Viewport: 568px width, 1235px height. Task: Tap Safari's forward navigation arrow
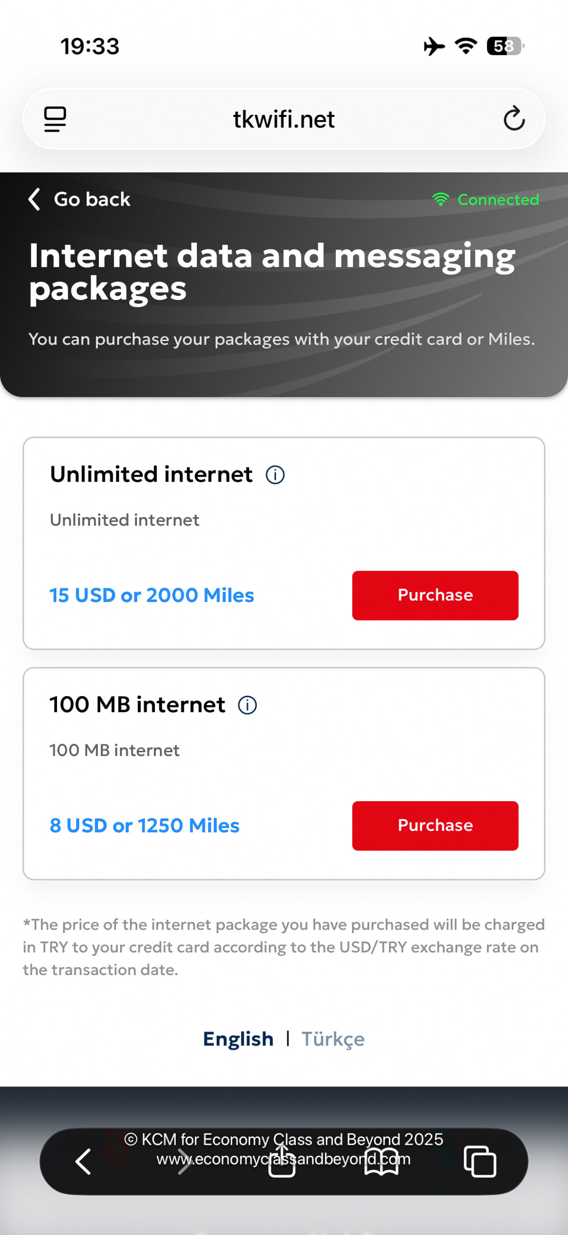[x=184, y=1161]
